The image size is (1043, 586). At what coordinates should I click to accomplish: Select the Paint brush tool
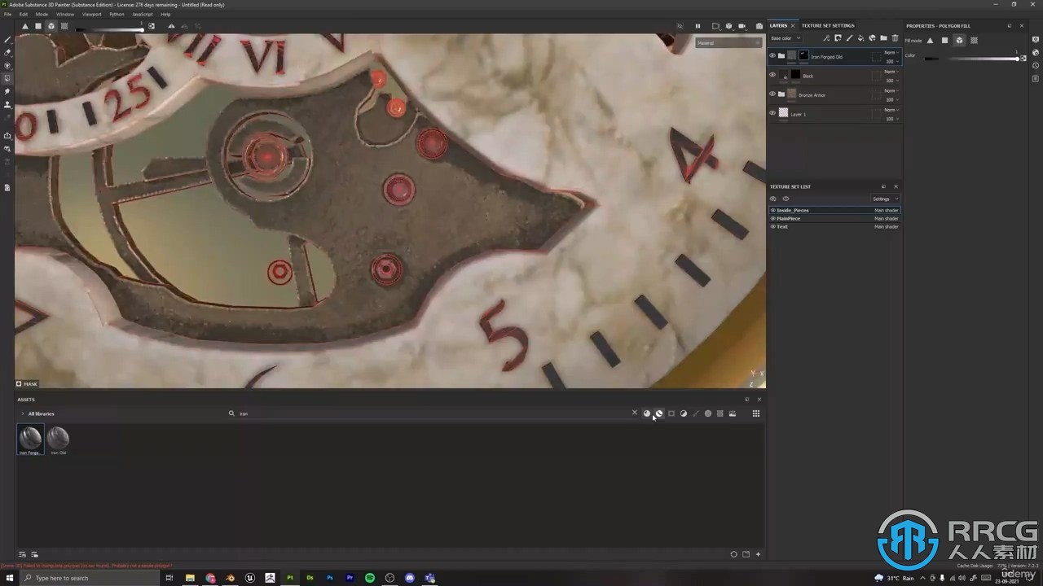click(7, 39)
